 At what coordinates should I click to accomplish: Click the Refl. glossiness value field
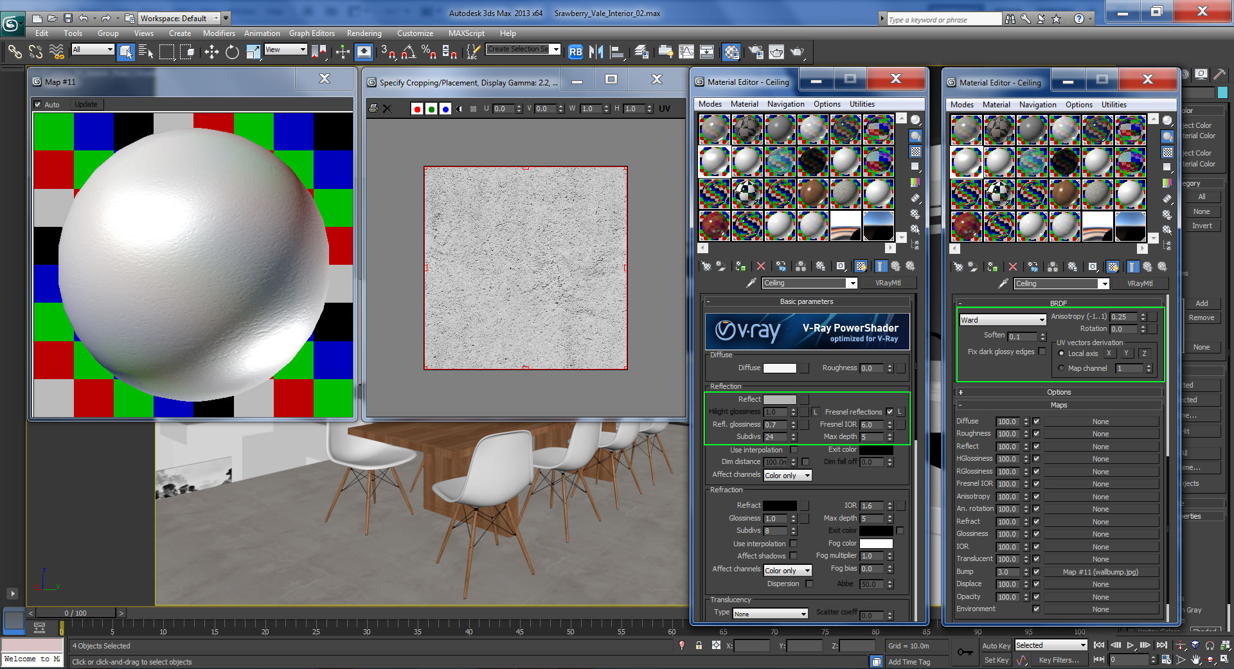(x=776, y=425)
